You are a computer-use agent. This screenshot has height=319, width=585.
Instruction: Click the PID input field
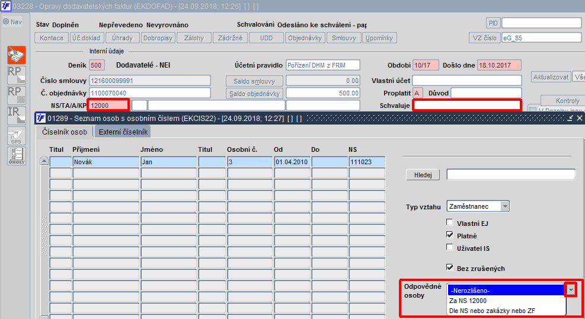click(541, 23)
